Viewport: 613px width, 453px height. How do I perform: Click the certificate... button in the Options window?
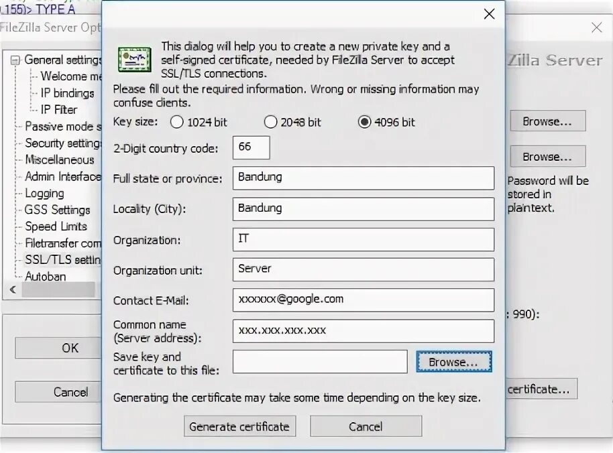[x=541, y=389]
